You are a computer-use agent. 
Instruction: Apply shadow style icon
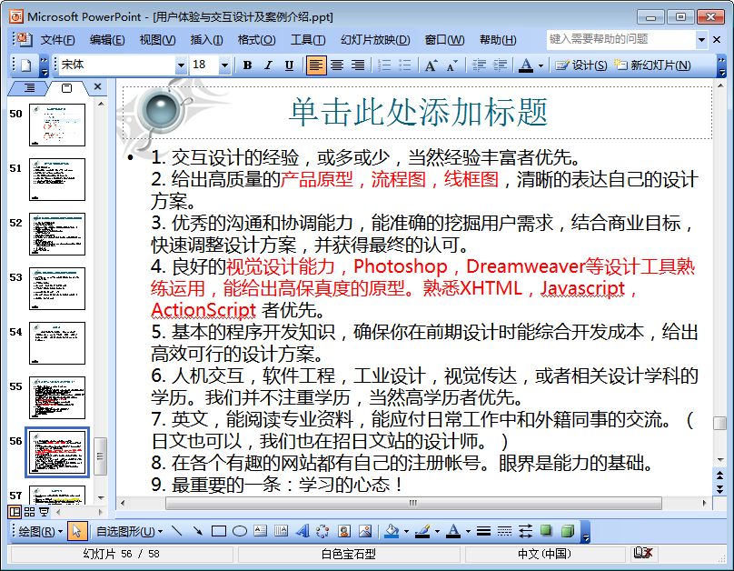pos(546,531)
